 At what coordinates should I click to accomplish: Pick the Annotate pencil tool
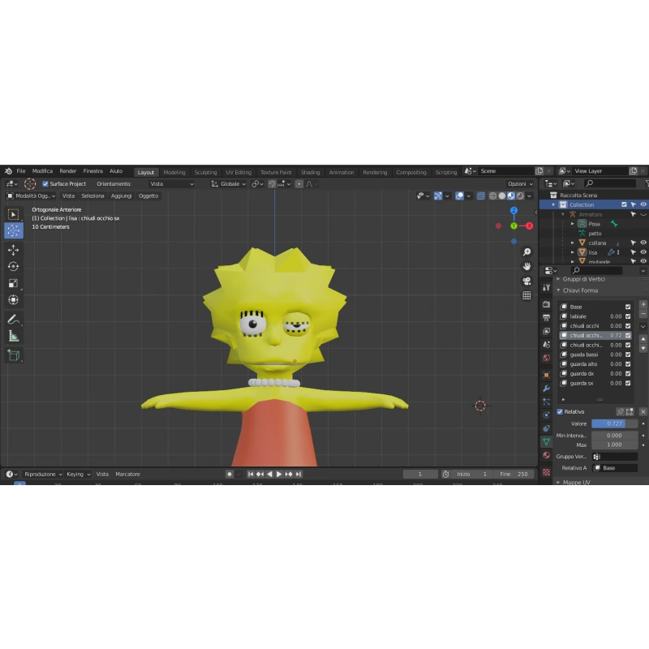pos(14,320)
